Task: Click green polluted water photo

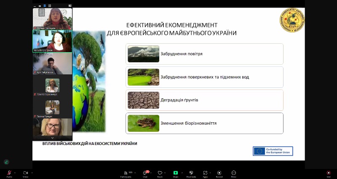Action: pos(143,77)
